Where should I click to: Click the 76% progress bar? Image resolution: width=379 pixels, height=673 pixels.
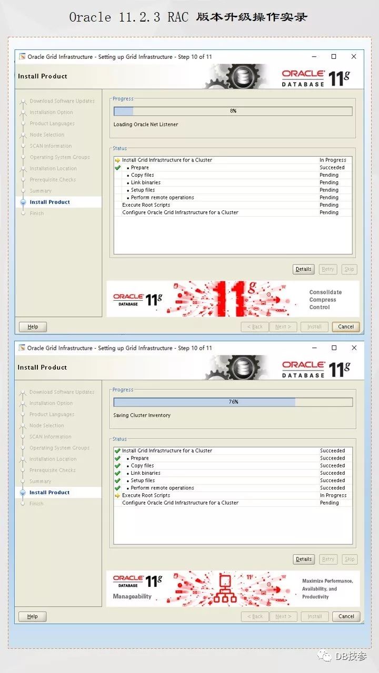click(233, 402)
